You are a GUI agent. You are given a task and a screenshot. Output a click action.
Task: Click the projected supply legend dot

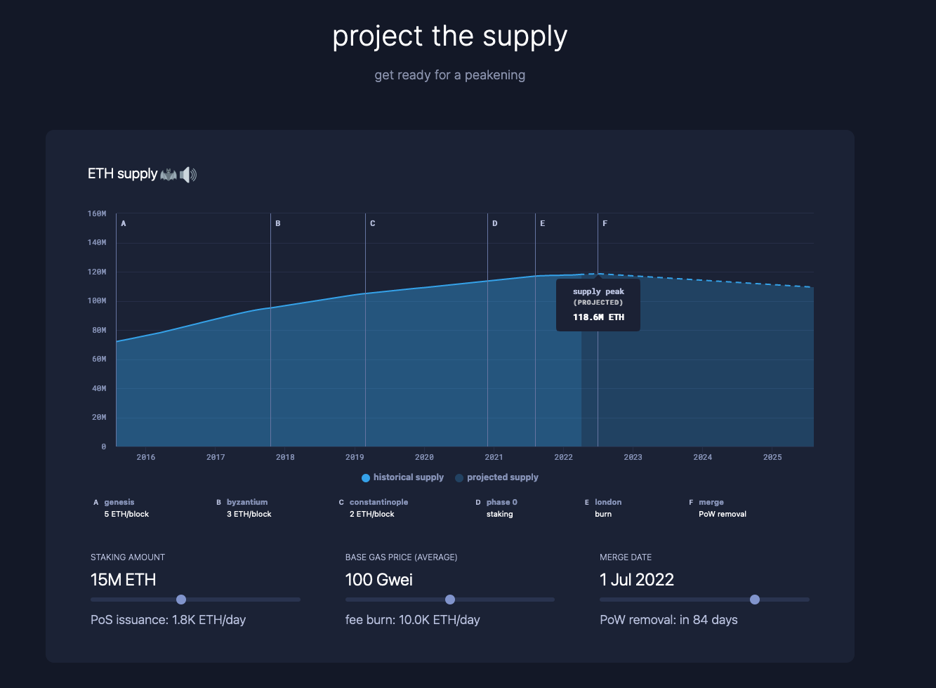point(459,478)
